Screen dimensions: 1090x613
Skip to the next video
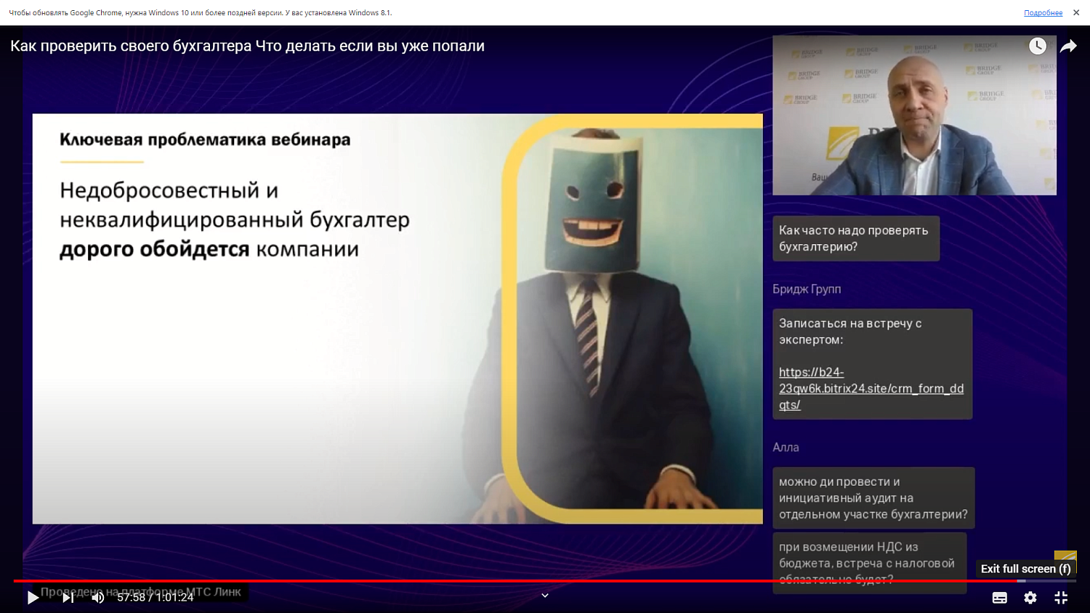[x=68, y=598]
